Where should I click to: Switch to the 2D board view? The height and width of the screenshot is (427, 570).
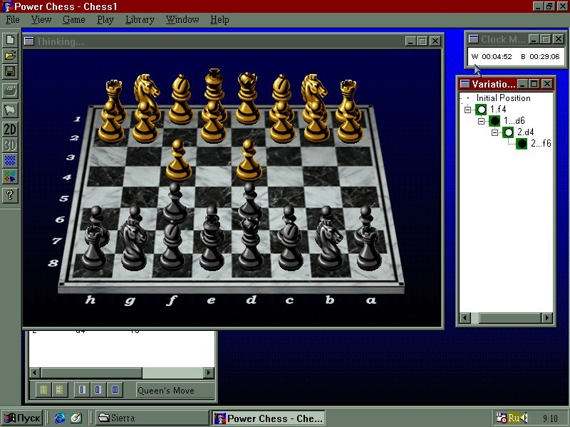10,130
